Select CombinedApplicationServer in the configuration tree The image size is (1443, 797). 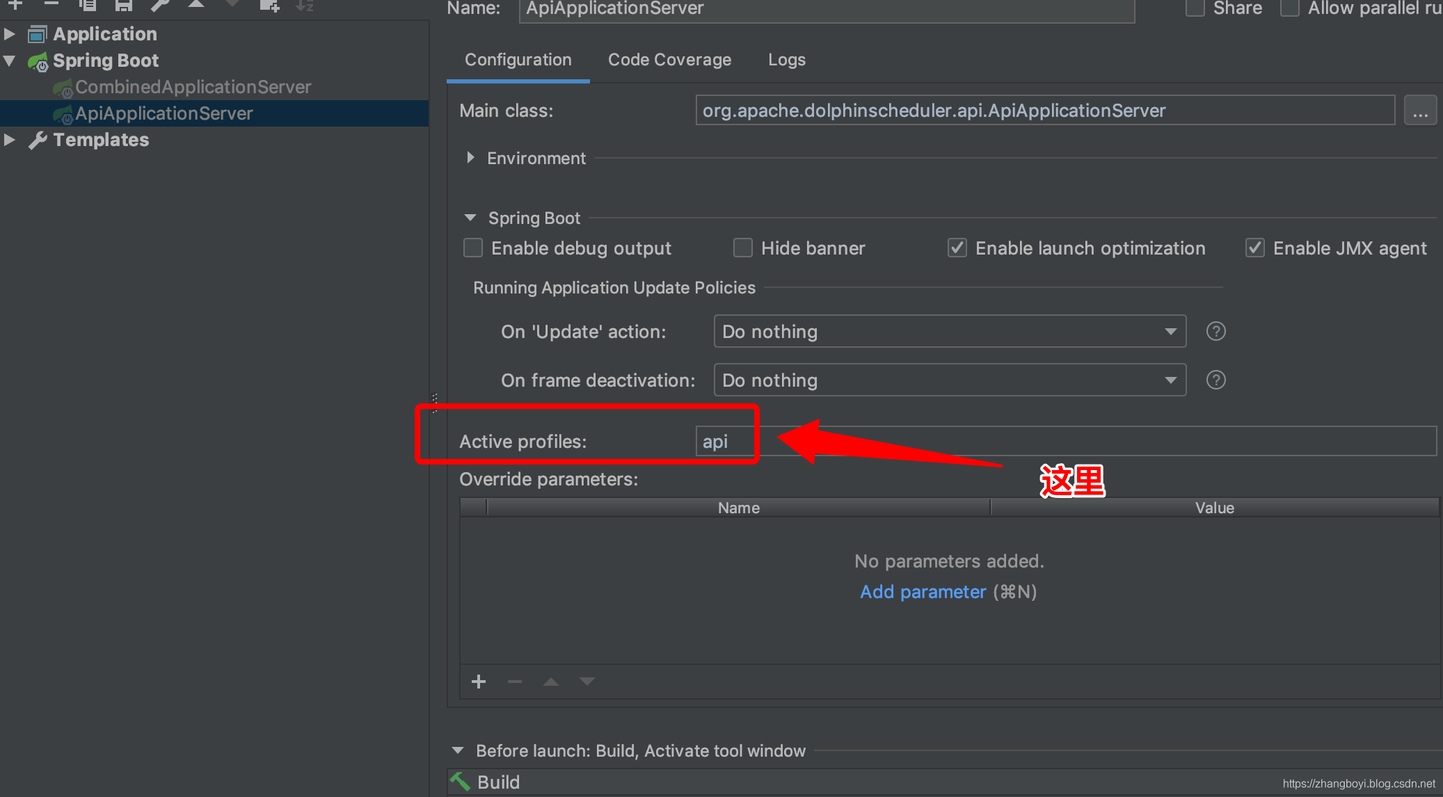click(193, 87)
